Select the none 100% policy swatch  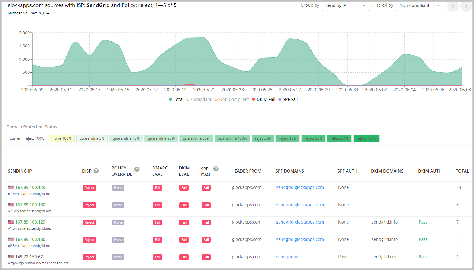[x=62, y=138]
